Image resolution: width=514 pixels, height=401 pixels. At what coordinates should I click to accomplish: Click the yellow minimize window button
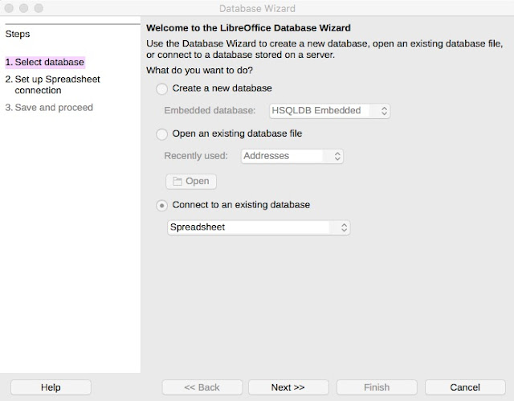pyautogui.click(x=24, y=9)
